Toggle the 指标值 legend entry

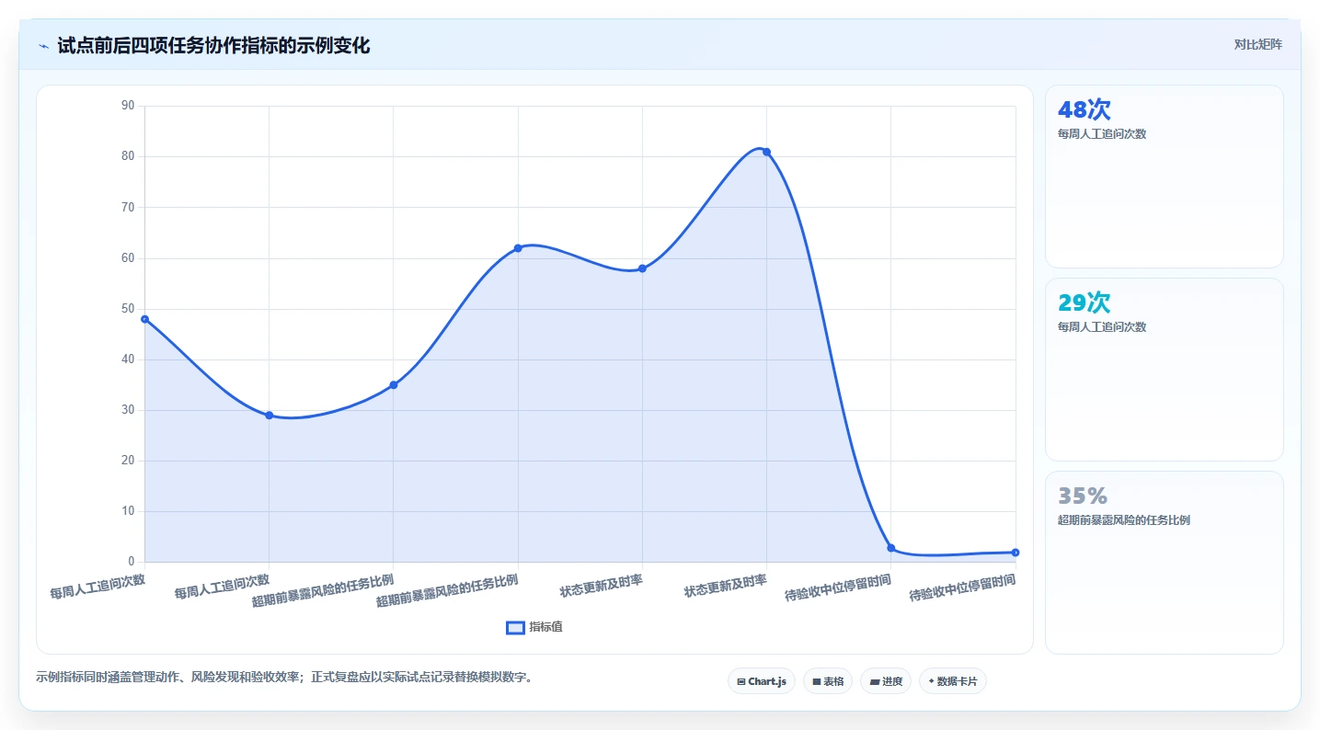(x=534, y=627)
